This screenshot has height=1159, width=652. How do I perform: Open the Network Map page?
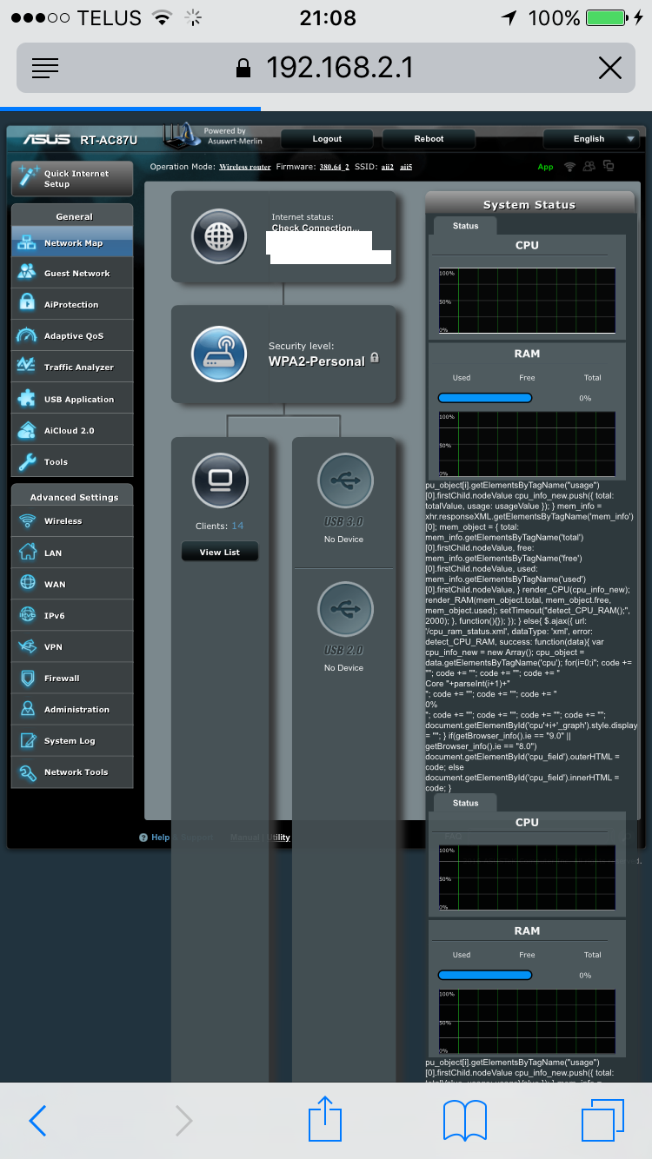71,243
